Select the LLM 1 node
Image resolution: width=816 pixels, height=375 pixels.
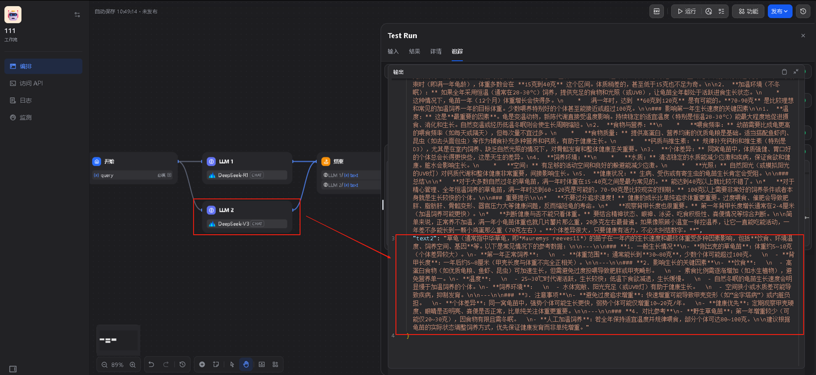coord(247,168)
